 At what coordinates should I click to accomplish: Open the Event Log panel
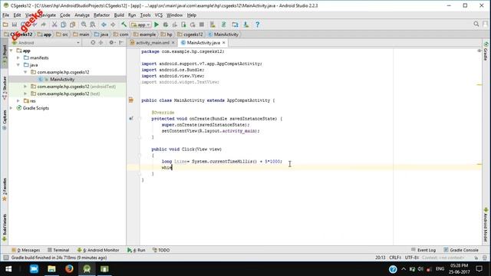(423, 250)
